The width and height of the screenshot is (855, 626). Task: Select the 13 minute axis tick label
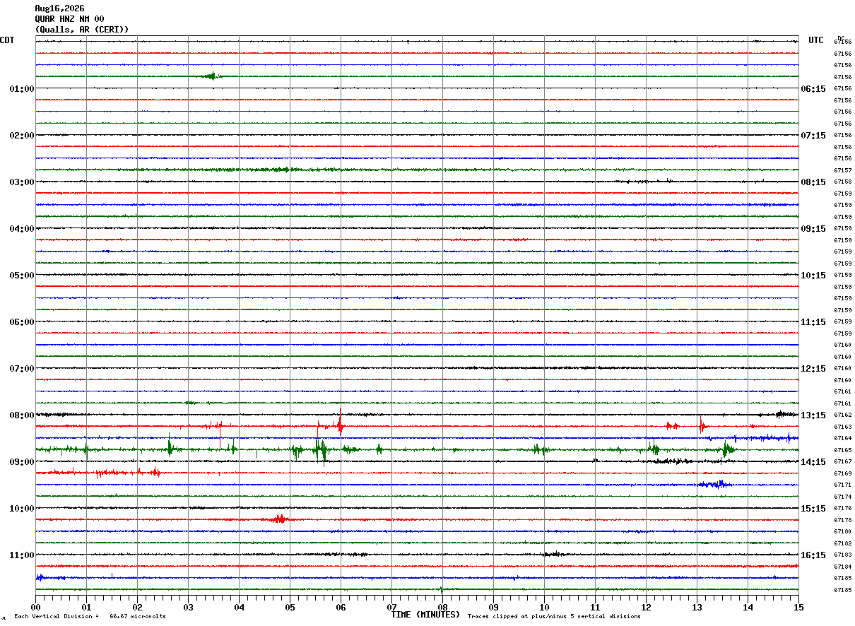pyautogui.click(x=697, y=607)
